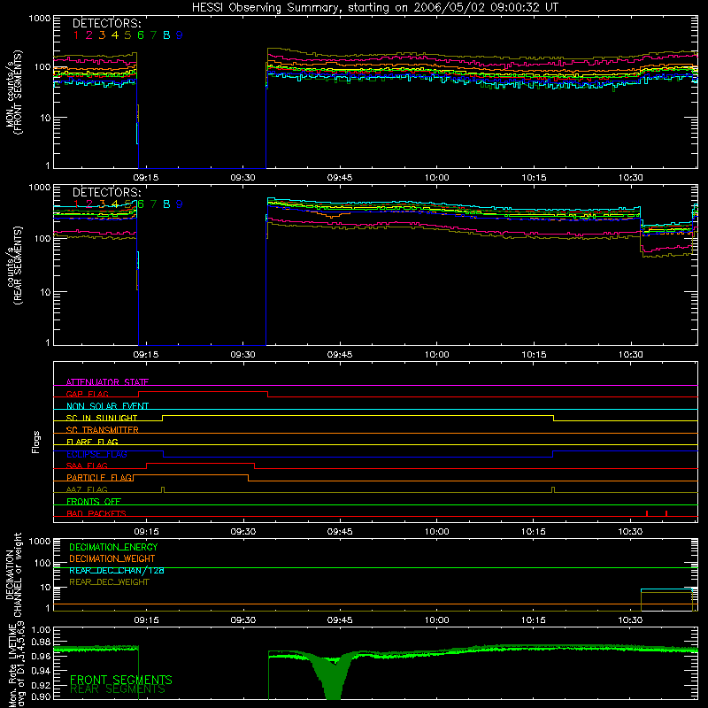Image resolution: width=708 pixels, height=708 pixels.
Task: Click the FRONT SEGMENTS label in the livetime panel
Action: 121,680
